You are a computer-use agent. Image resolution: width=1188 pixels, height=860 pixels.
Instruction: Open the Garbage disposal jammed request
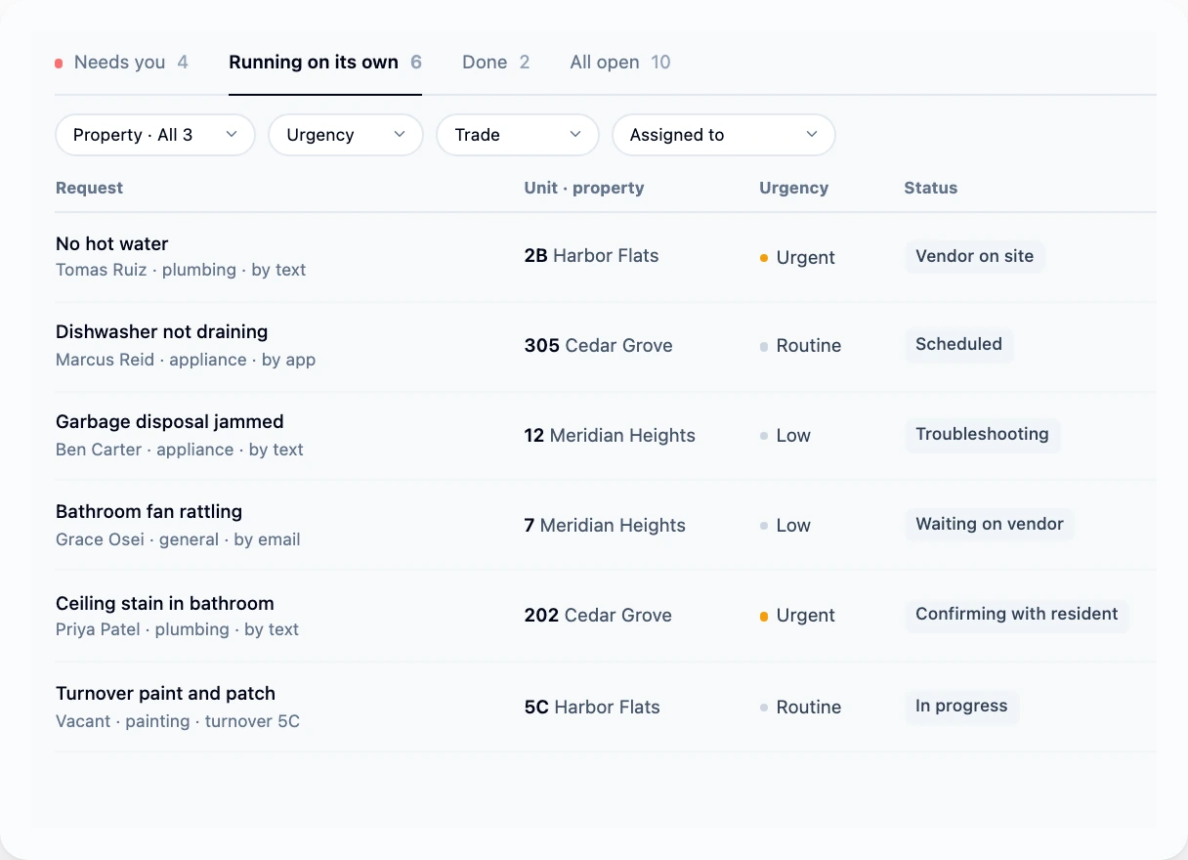[x=170, y=422]
